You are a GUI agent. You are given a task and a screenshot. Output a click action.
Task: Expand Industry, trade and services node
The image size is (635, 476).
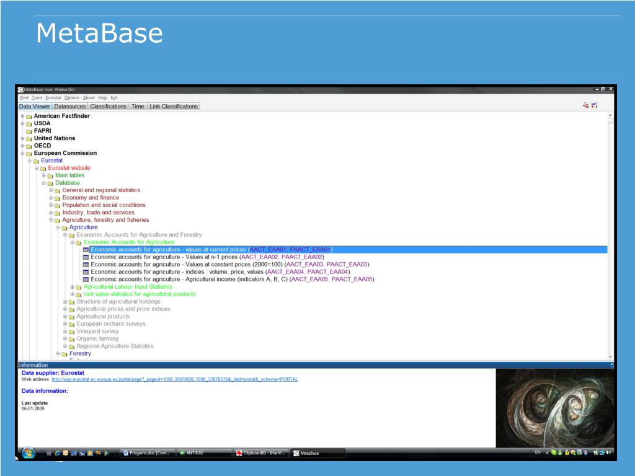tap(51, 213)
